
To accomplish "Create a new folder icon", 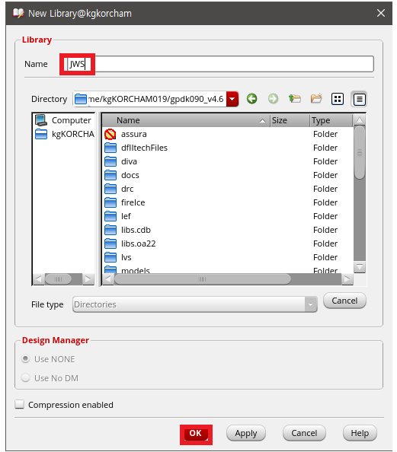I will pos(316,99).
